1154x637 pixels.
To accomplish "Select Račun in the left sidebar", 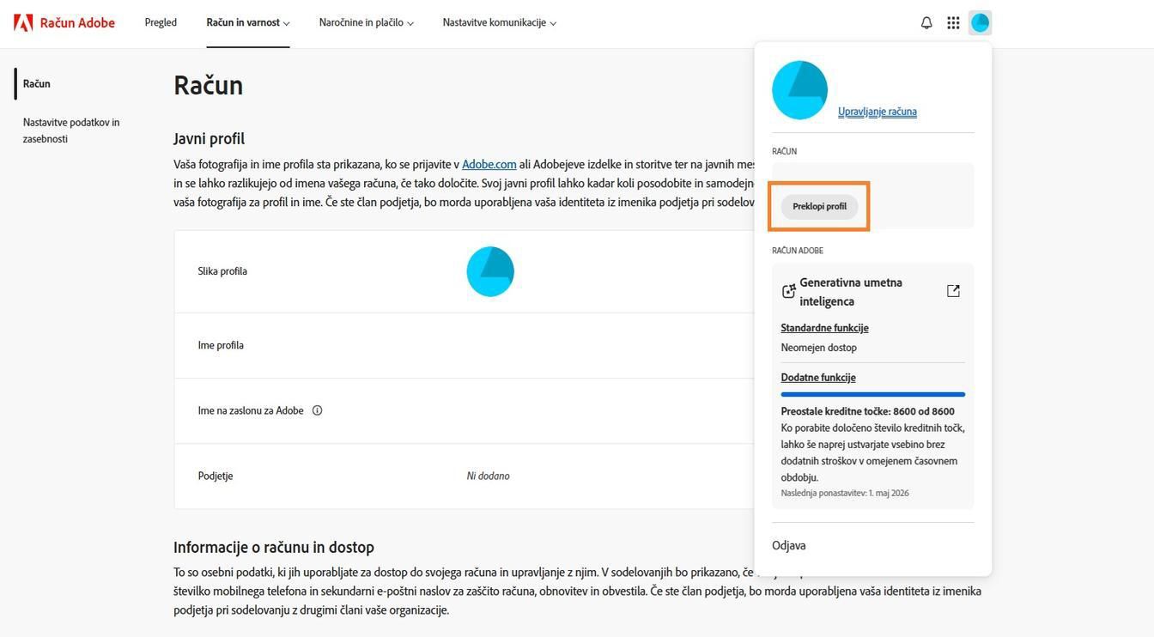I will [x=37, y=83].
